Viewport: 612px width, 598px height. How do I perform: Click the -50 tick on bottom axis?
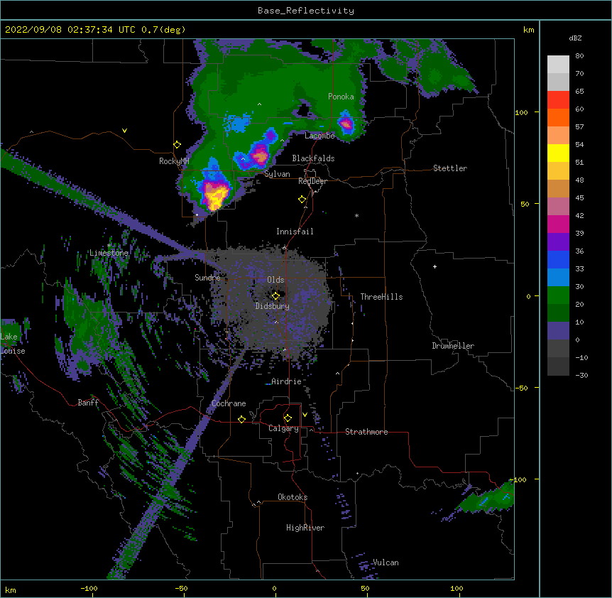pyautogui.click(x=182, y=588)
